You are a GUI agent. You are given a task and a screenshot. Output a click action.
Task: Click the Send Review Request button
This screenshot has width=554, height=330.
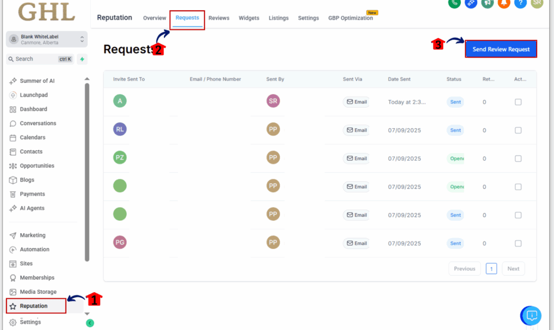click(500, 49)
